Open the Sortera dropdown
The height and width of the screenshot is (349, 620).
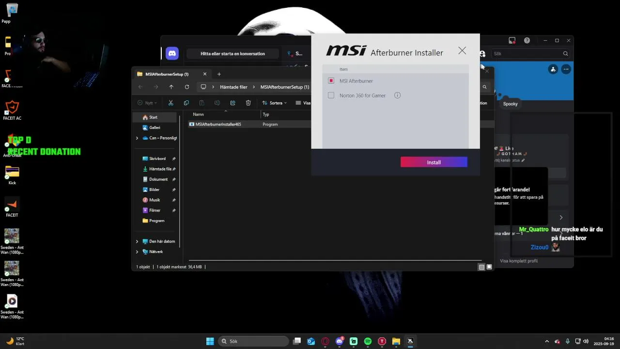pos(274,103)
